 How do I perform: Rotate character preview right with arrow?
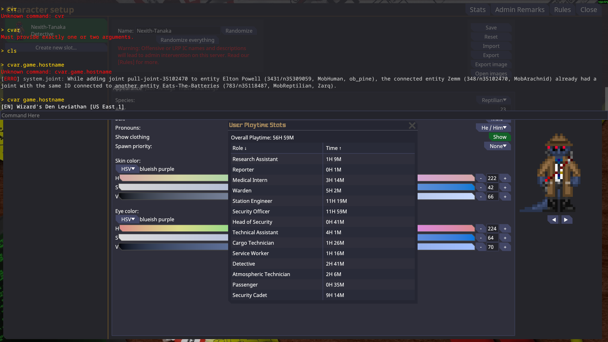click(566, 220)
